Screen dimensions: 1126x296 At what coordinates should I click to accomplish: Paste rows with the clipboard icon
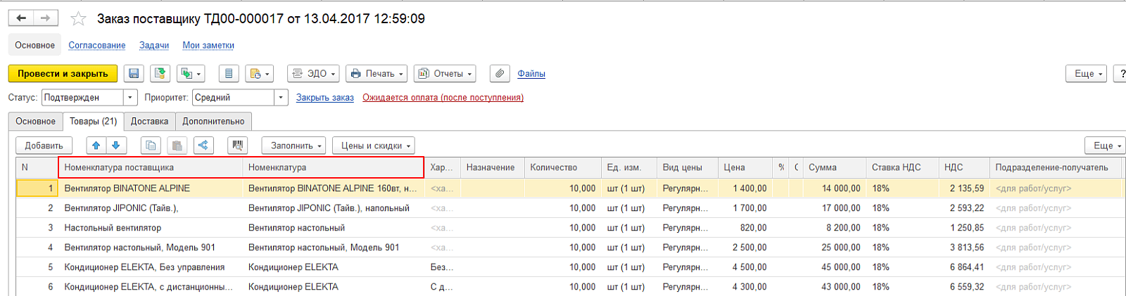point(177,146)
